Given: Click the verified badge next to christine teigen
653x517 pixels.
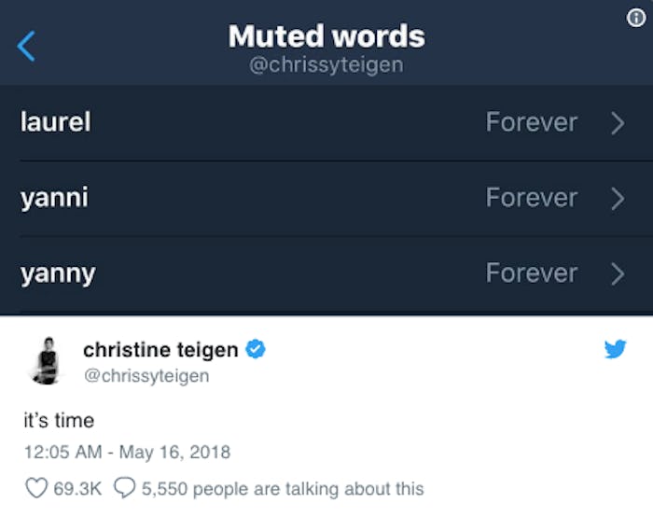Looking at the screenshot, I should coord(257,349).
